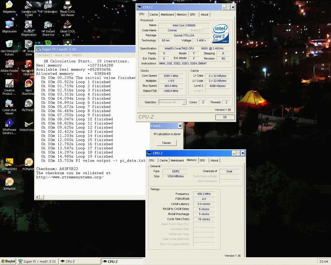Viewport: 331px width, 265px height.
Task: Open Nero StartSmart desktop icon
Action: [x=28, y=87]
